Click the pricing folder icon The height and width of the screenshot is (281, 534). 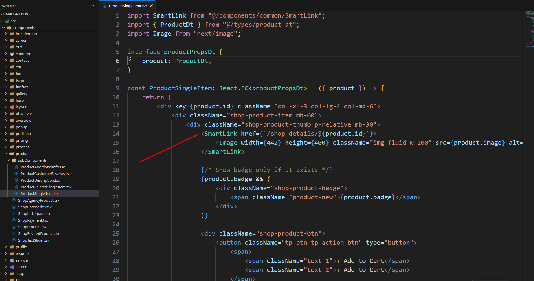tap(11, 140)
